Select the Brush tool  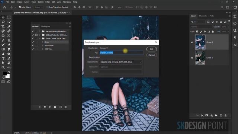3,40
